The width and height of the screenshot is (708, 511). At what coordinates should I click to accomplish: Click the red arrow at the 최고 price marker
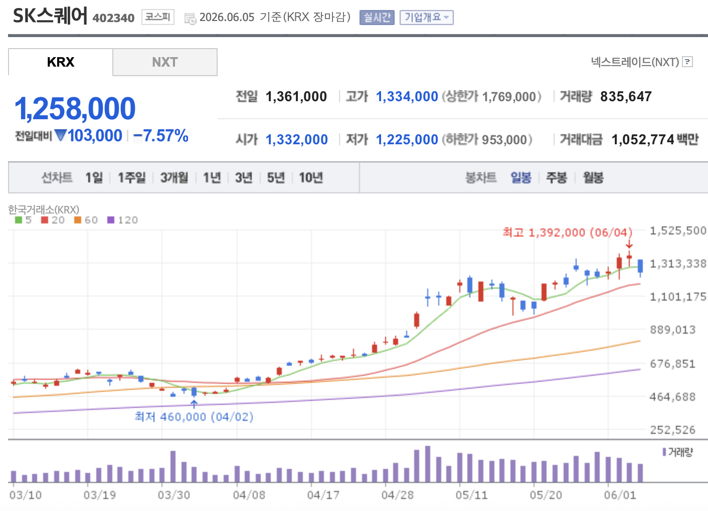point(629,244)
